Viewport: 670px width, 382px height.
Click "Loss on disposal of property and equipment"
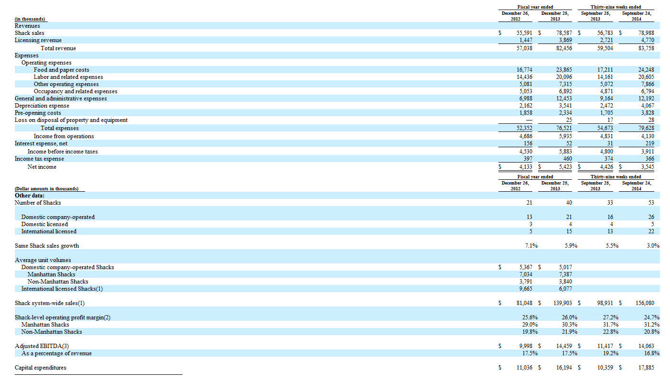[71, 120]
